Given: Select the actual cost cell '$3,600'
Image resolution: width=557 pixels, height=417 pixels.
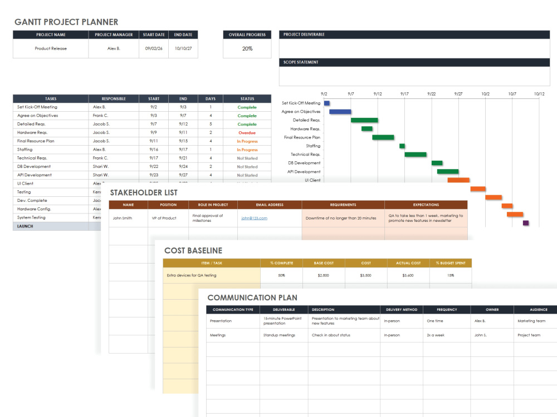Looking at the screenshot, I should 408,275.
